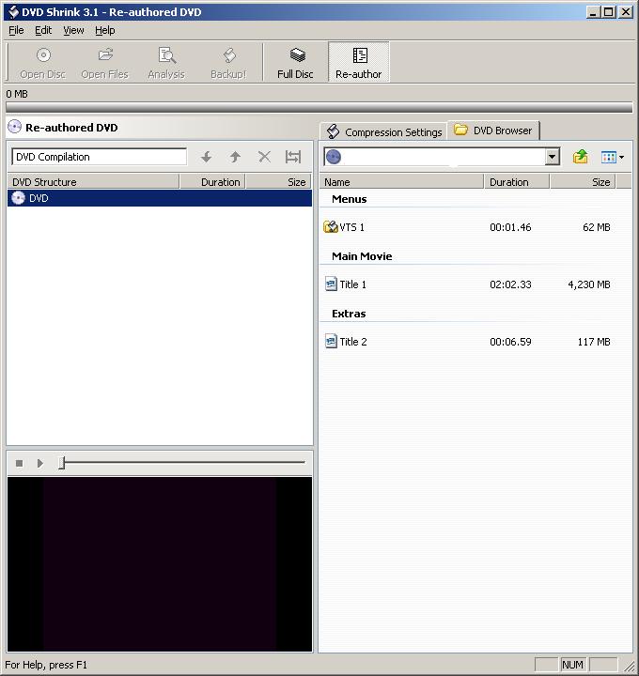Screen dimensions: 639x676
Task: Click the 62 MB size value
Action: click(597, 227)
